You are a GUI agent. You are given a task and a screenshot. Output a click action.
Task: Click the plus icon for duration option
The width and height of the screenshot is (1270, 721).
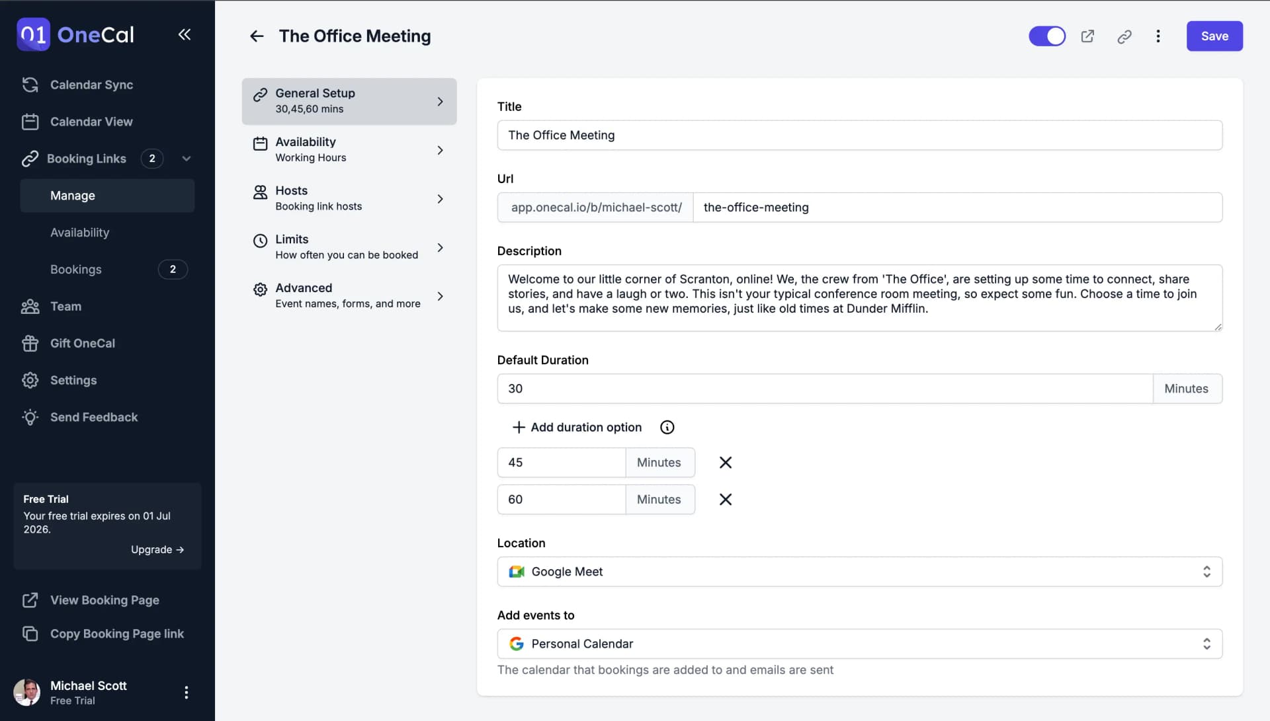(519, 428)
